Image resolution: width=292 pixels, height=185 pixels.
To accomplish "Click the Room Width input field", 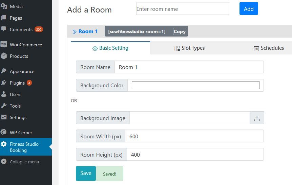I will [x=194, y=136].
